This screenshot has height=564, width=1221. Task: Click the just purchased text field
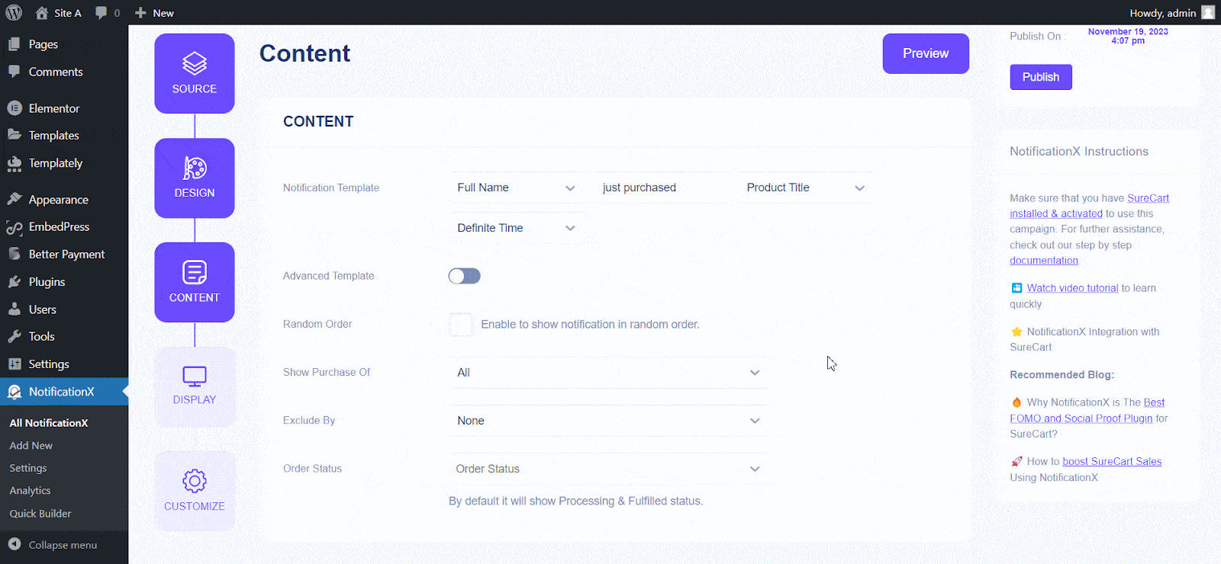[661, 187]
